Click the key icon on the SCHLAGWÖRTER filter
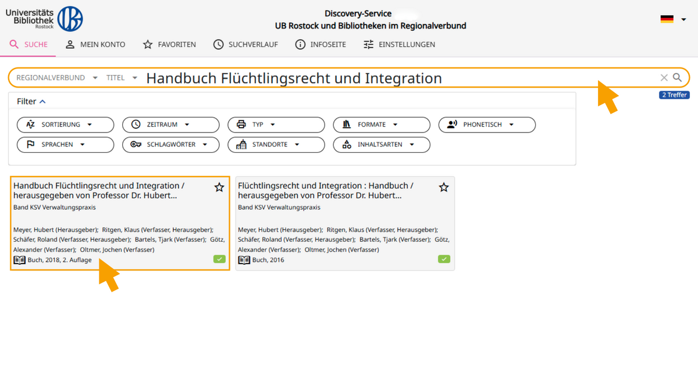 click(136, 145)
